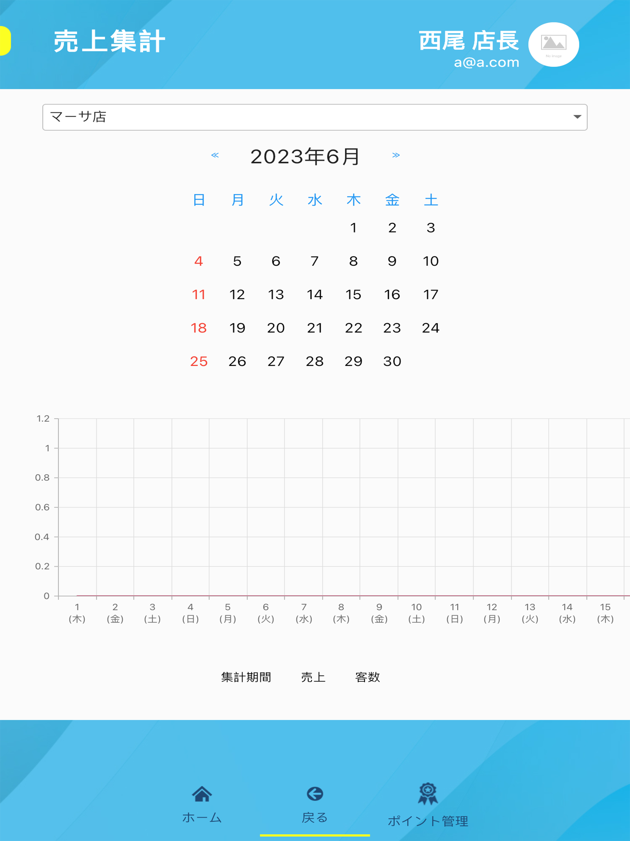Select June 10 on the calendar
630x841 pixels.
pyautogui.click(x=431, y=261)
